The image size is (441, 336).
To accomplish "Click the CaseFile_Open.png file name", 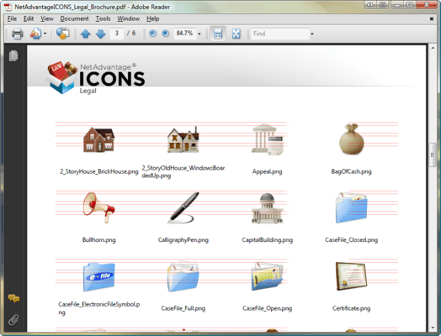I will coord(267,308).
